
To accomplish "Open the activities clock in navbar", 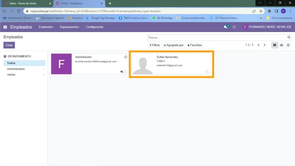I will [x=234, y=27].
